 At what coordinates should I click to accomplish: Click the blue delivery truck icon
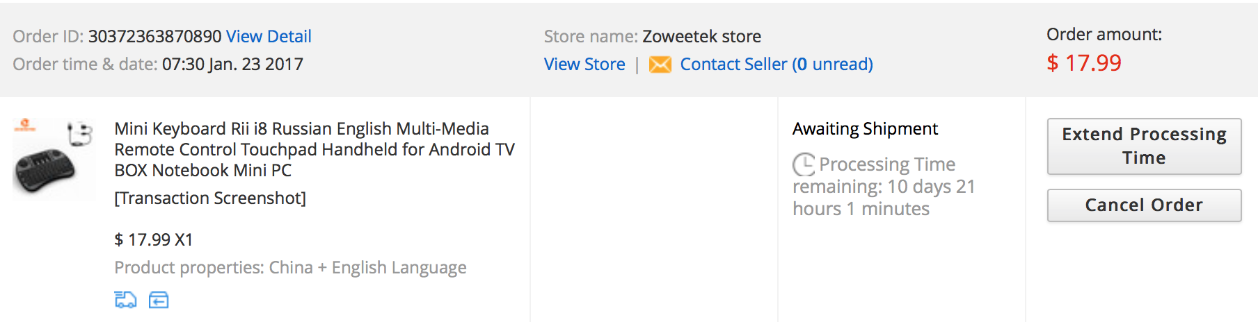[125, 300]
